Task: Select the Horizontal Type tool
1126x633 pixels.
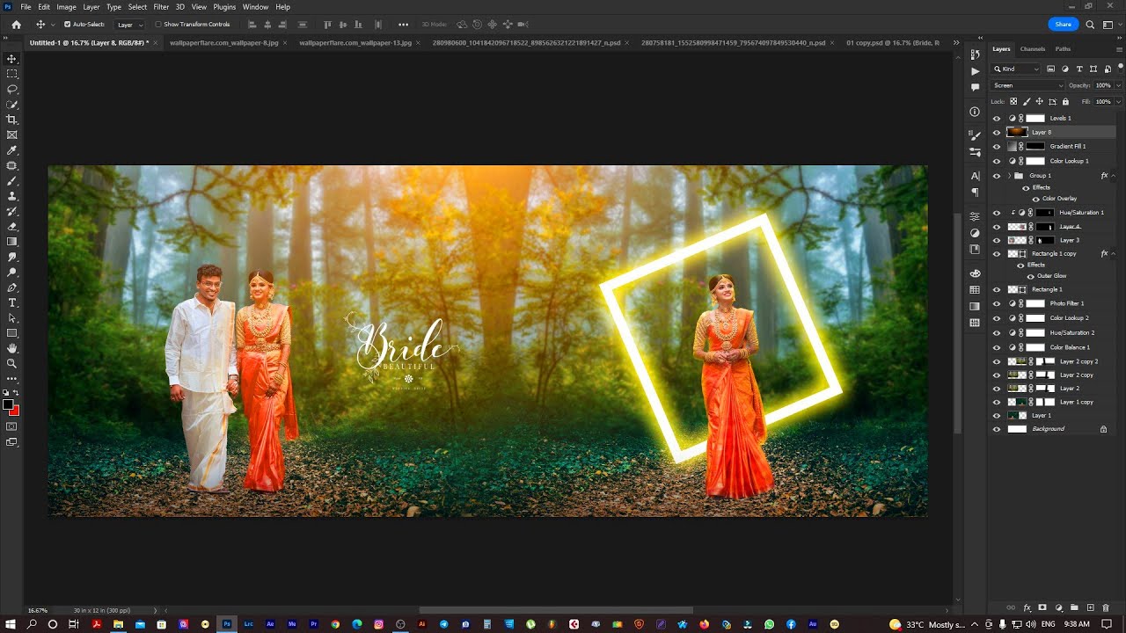Action: (11, 302)
